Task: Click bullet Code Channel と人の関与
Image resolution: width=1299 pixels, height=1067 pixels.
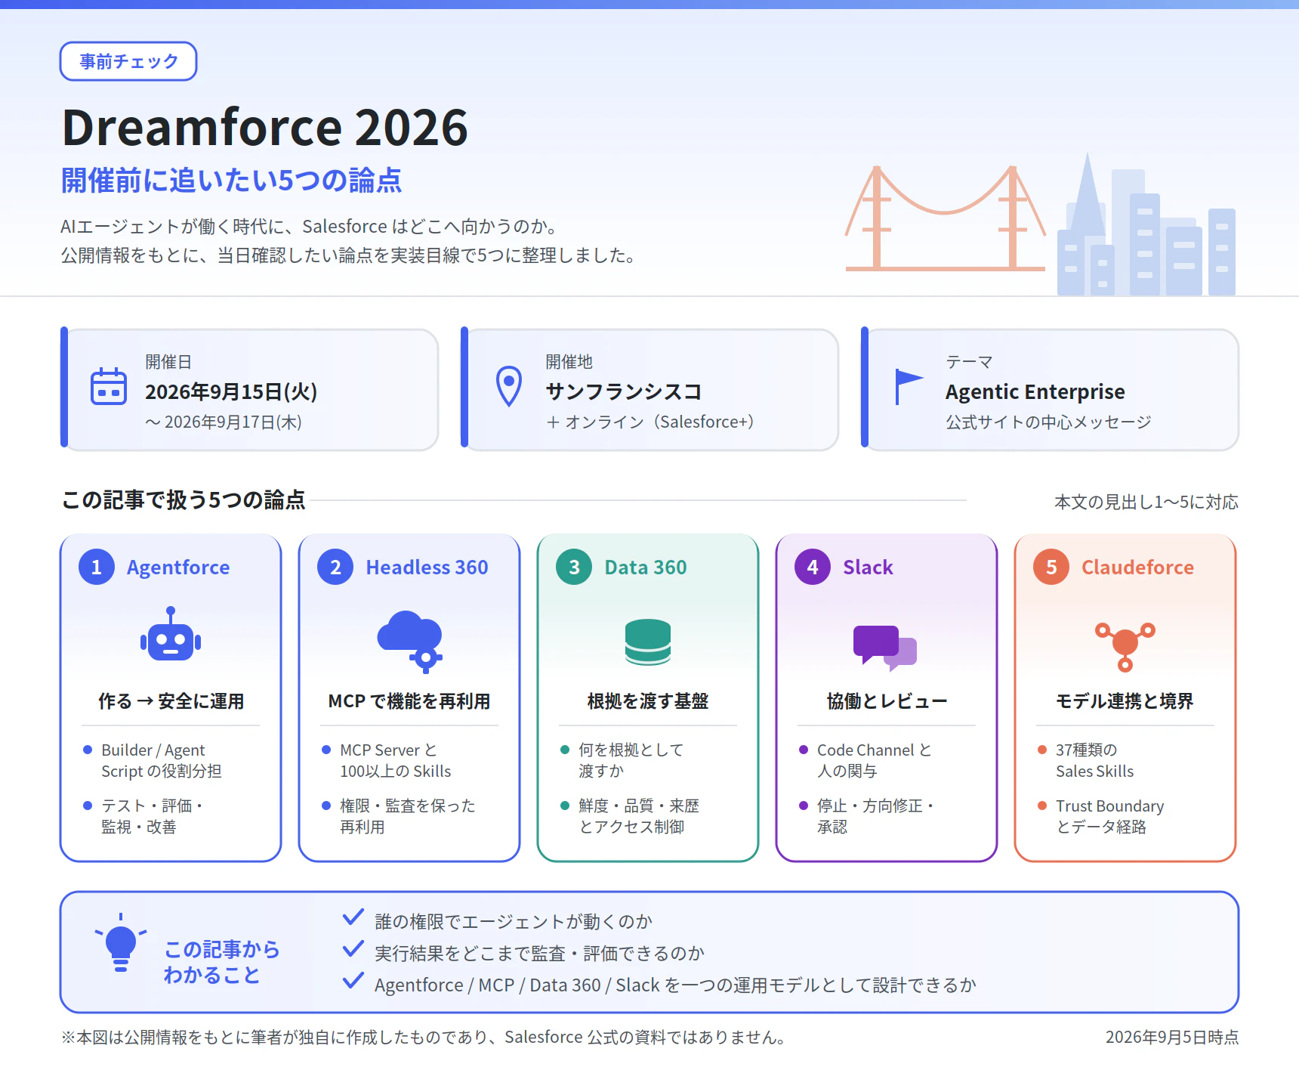Action: tap(875, 760)
